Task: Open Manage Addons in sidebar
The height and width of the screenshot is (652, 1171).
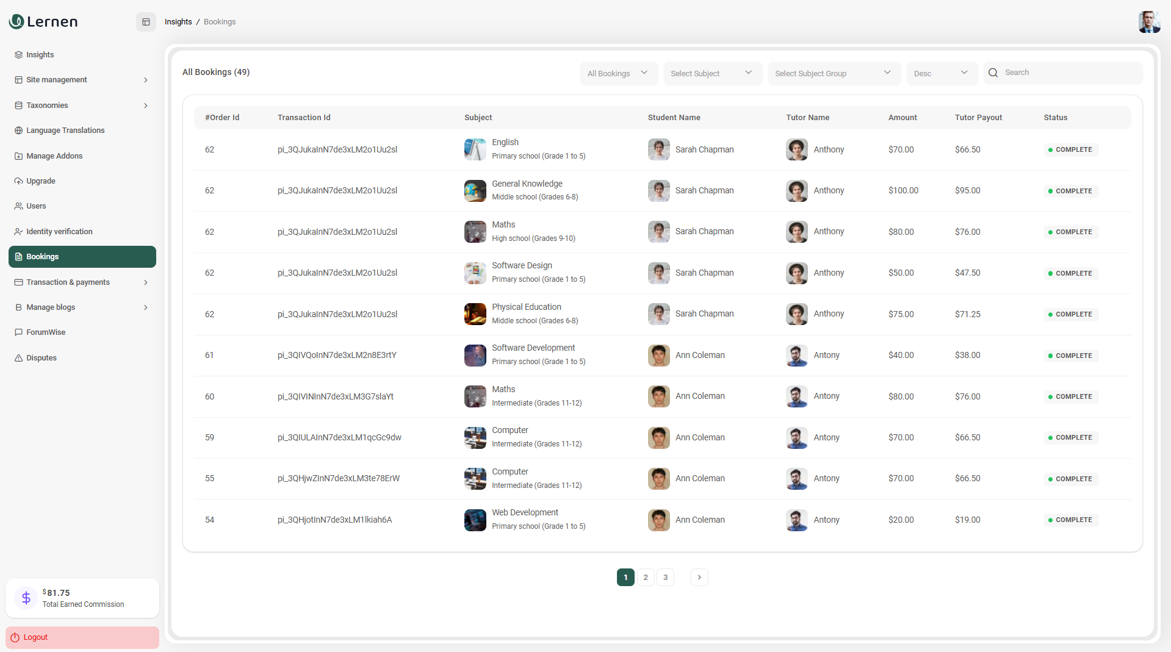Action: 54,156
